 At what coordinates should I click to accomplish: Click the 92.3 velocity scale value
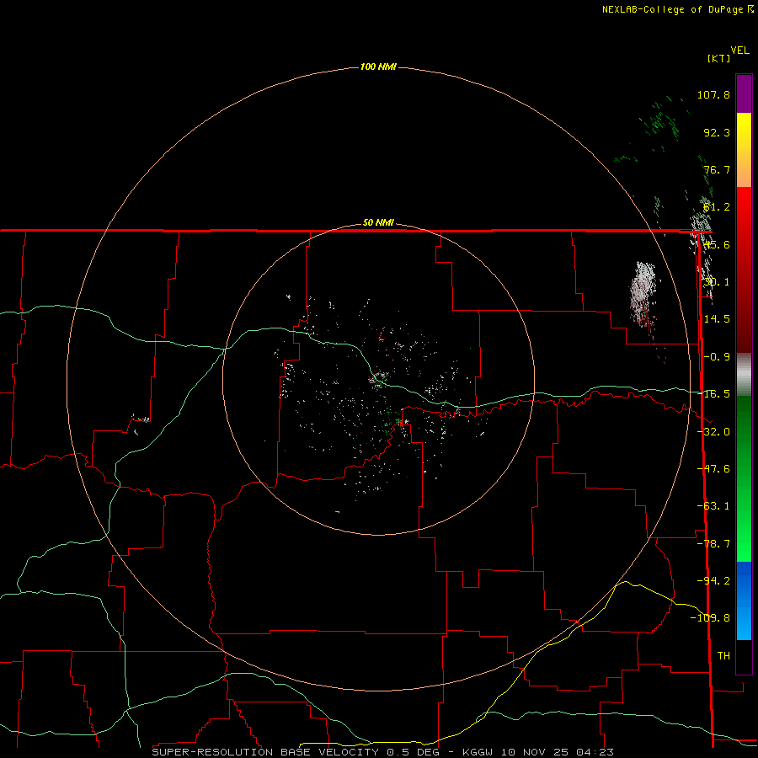point(717,132)
